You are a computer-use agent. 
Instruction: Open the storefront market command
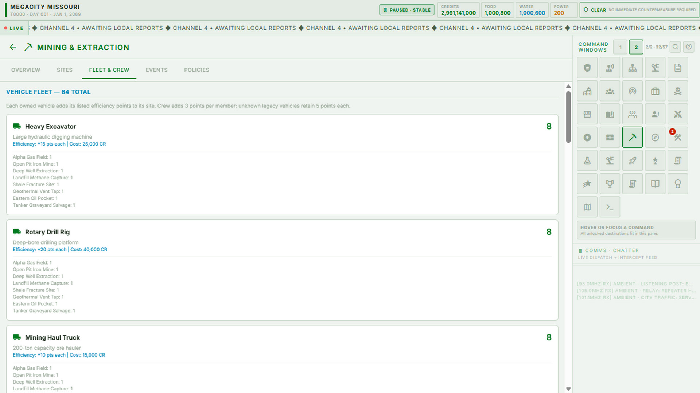coord(587,114)
